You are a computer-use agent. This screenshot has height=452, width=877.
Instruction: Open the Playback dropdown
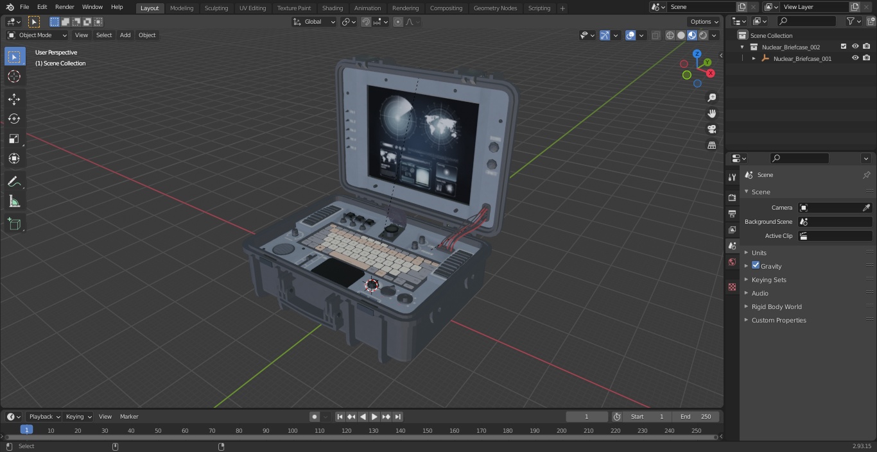point(44,417)
